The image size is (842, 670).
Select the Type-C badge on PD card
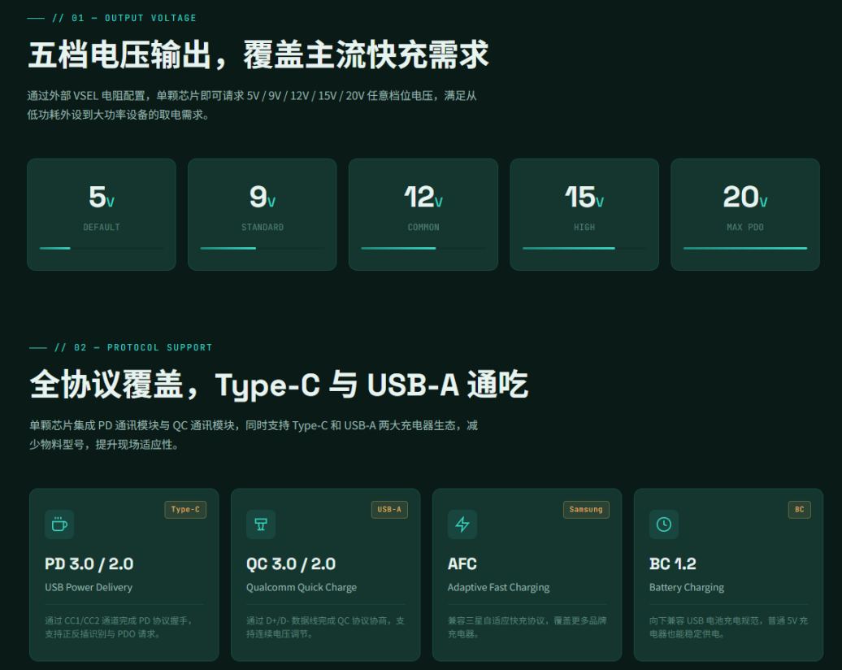click(x=185, y=509)
